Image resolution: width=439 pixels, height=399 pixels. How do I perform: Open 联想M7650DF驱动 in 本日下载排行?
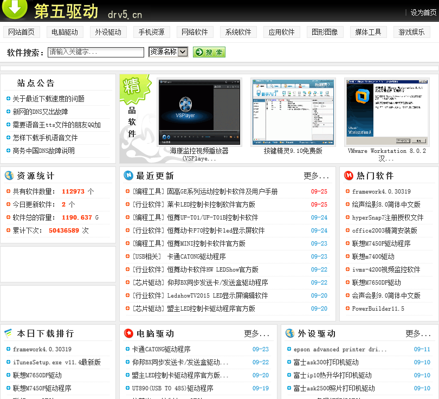coord(37,375)
